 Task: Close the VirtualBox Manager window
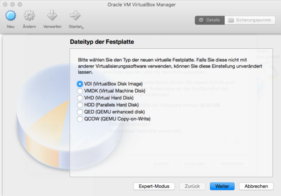pyautogui.click(x=6, y=4)
